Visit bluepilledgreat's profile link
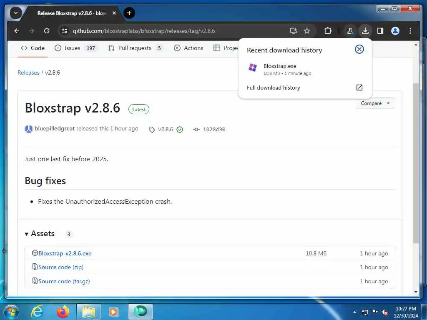427x320 pixels. (x=55, y=128)
